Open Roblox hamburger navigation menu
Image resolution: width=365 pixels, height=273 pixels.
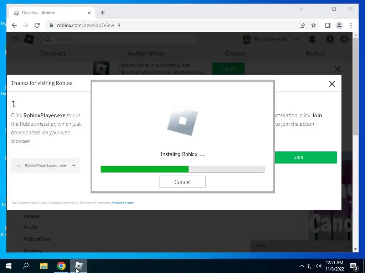pos(15,39)
